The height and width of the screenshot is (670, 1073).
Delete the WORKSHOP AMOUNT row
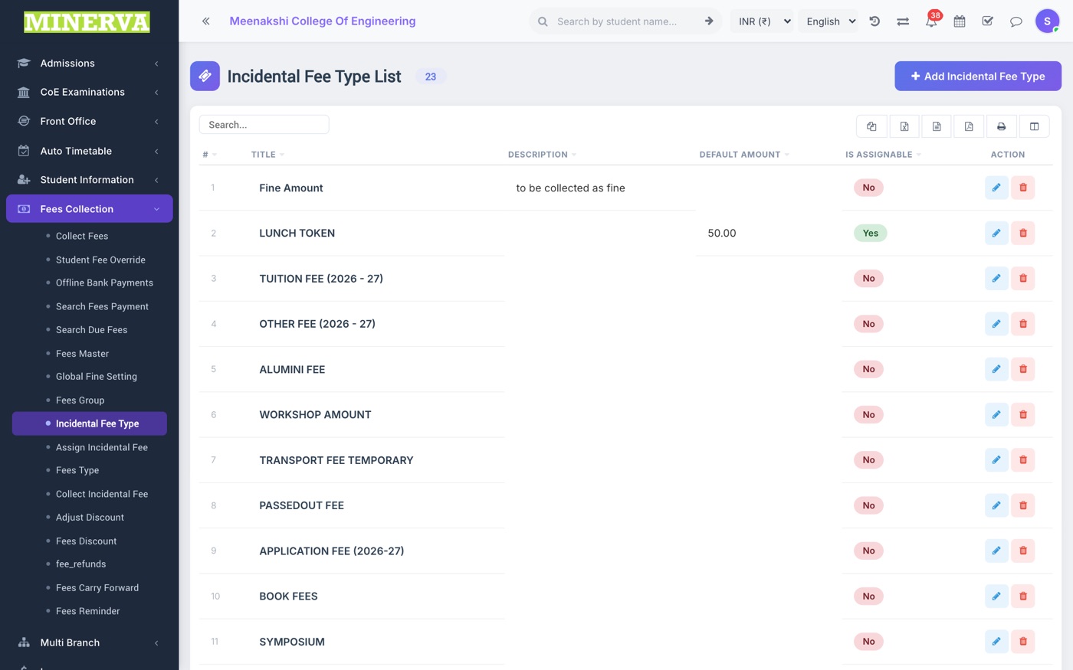[1023, 414]
